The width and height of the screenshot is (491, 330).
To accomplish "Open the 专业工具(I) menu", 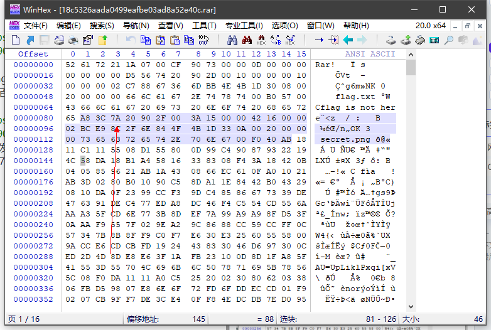I will point(244,26).
